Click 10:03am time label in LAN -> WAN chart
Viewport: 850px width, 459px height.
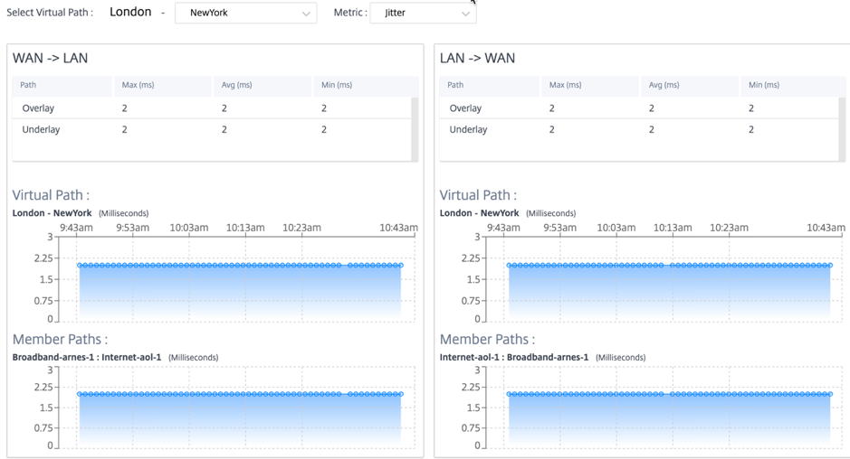coord(616,228)
